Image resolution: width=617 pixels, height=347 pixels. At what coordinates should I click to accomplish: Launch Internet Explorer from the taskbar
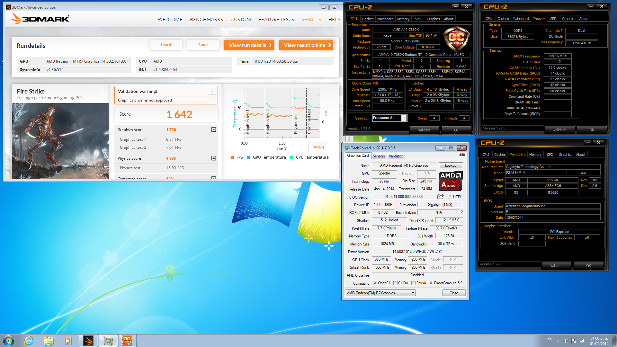tap(29, 341)
